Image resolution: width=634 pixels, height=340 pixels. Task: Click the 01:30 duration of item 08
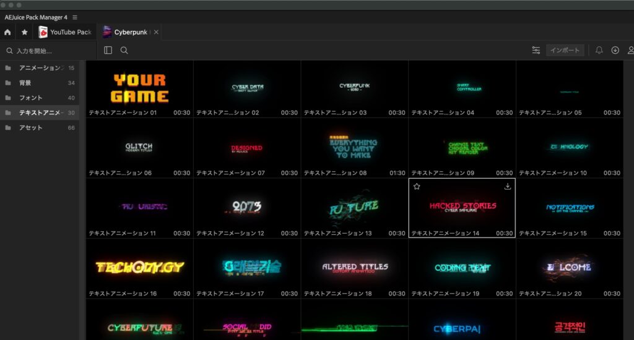(x=397, y=173)
